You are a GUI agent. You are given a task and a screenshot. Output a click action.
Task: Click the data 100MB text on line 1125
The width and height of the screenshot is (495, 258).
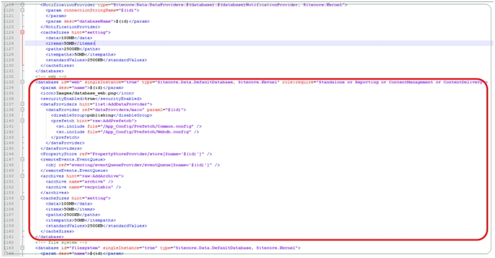(69, 38)
